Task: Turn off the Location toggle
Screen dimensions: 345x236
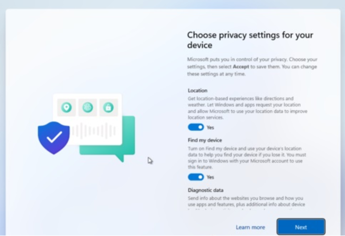Action: pyautogui.click(x=196, y=127)
